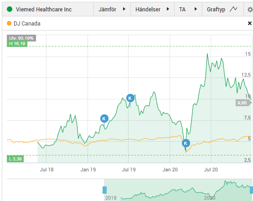This screenshot has width=253, height=201.
Task: Click the arrow next to TA
Action: [x=196, y=9]
